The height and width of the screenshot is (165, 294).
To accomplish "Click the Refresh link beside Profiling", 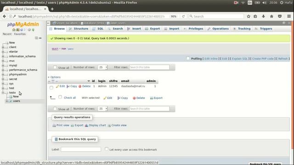I will [283, 59].
